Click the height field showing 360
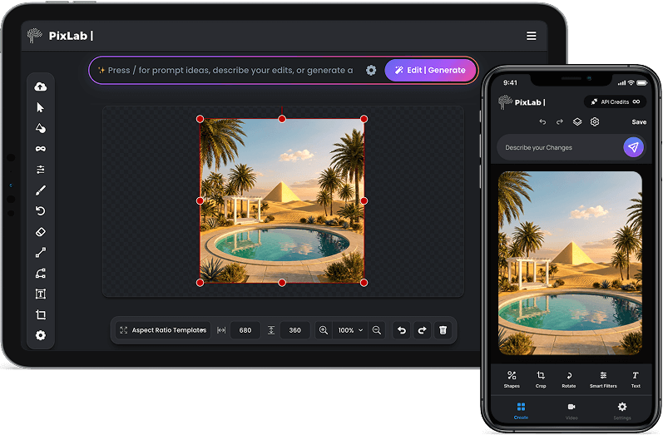 (294, 330)
